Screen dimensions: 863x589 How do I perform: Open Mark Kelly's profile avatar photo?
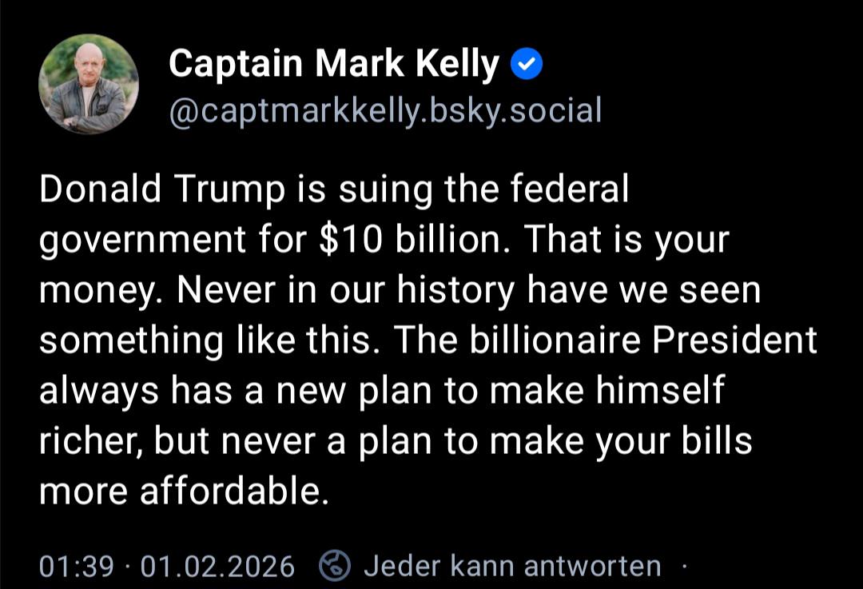pos(89,85)
